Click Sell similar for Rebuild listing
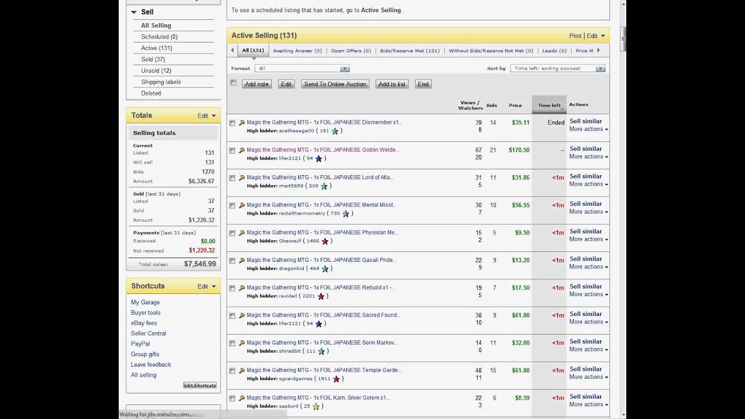Screen dimensions: 745x419 click(x=586, y=286)
